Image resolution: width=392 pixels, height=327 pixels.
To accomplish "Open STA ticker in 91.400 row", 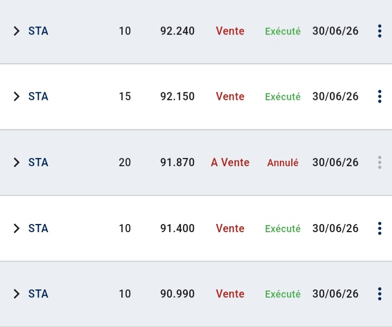I will pyautogui.click(x=38, y=228).
